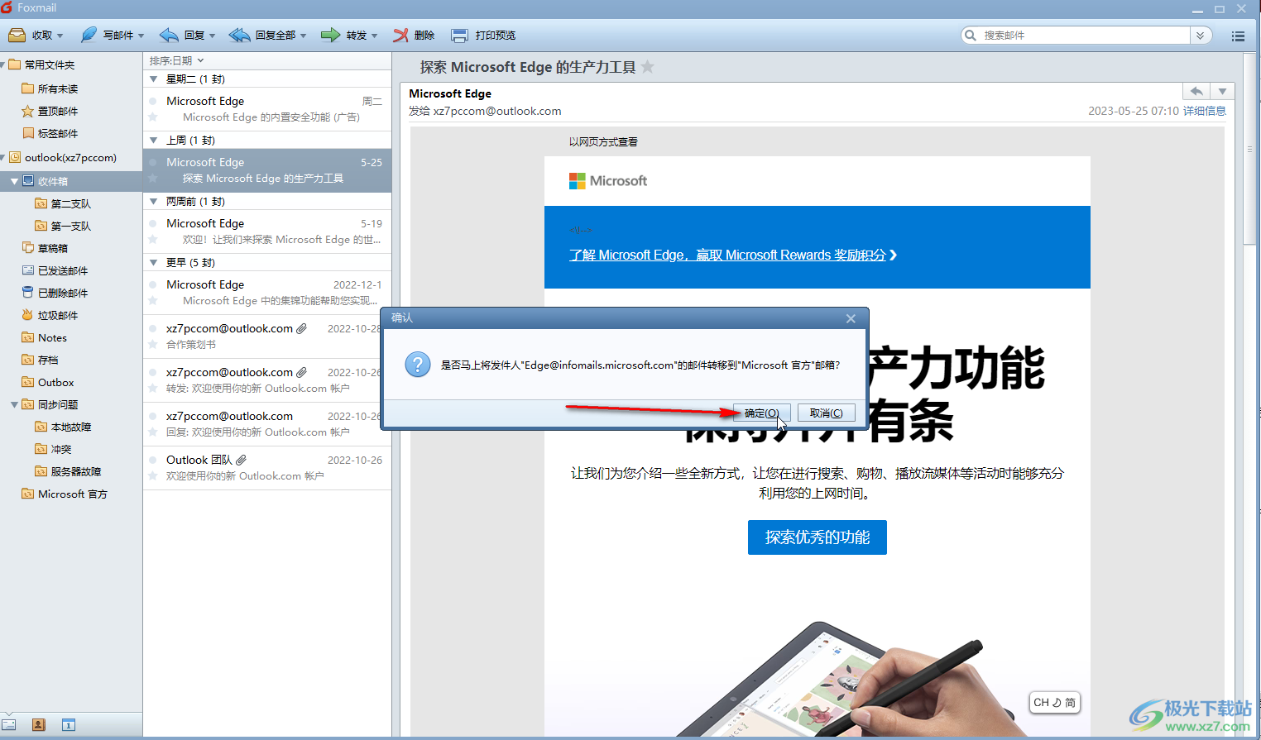
Task: Click the 写邮件 compose icon
Action: (x=89, y=35)
